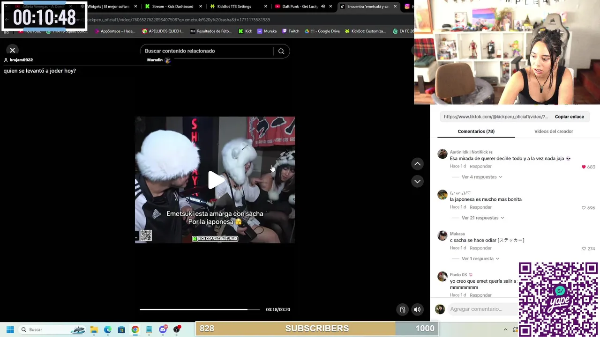Play the paused TikTok video
600x337 pixels.
pos(215,180)
